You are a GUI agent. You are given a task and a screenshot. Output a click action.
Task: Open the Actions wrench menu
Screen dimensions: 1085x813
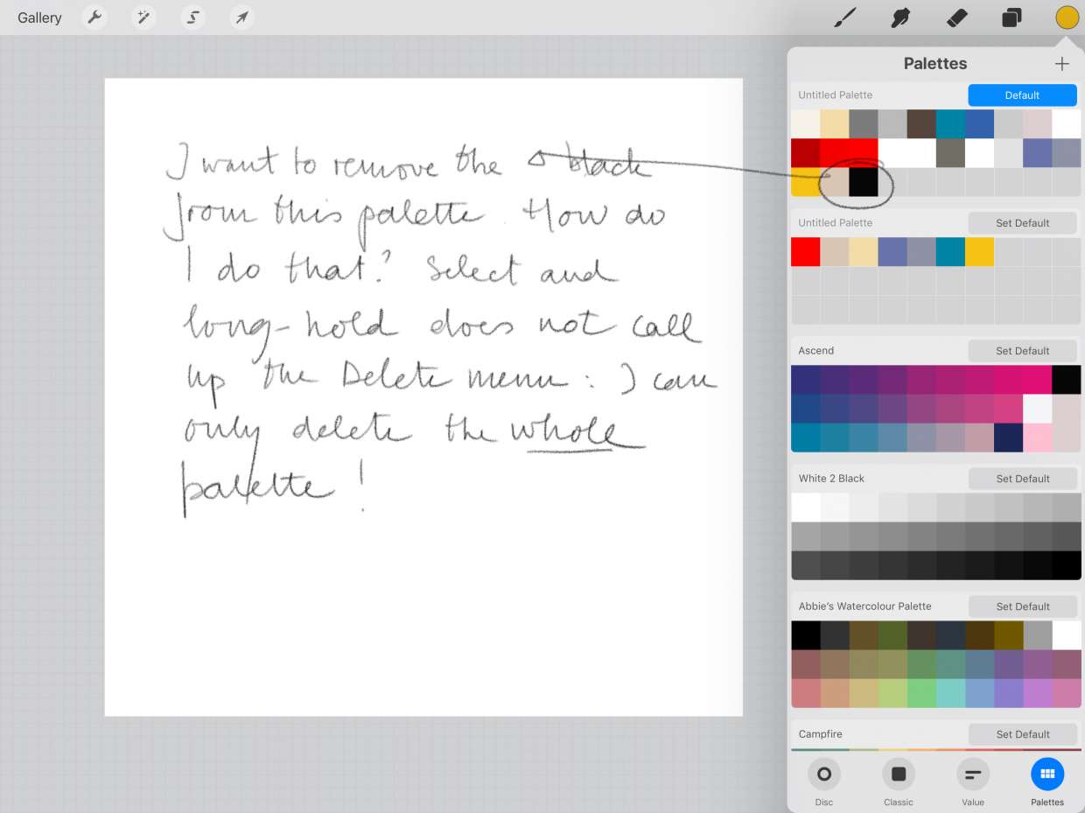pos(94,17)
